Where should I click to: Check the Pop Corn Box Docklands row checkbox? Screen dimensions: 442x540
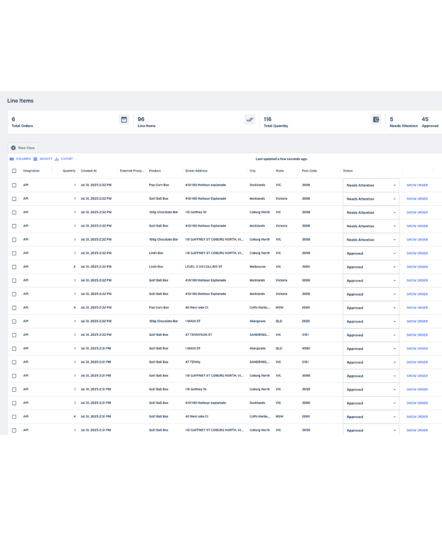click(14, 185)
